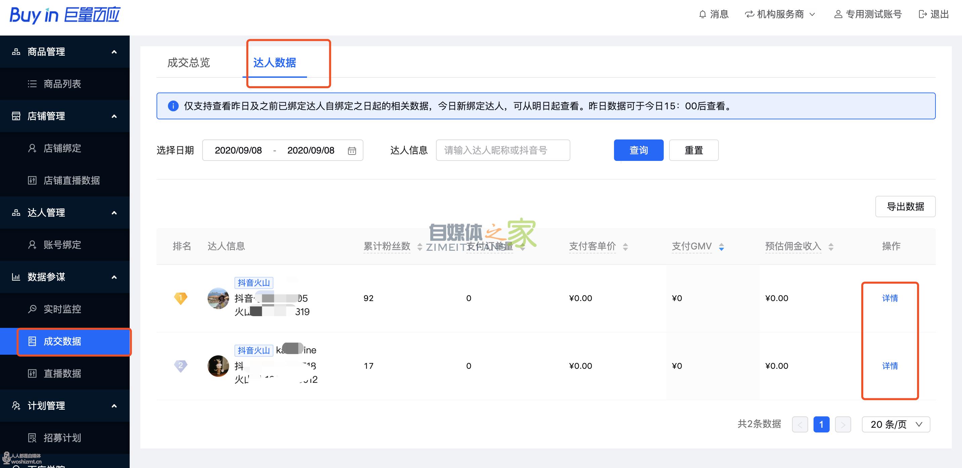Sort table by 累计粉丝数 column
The image size is (962, 468).
click(x=420, y=247)
